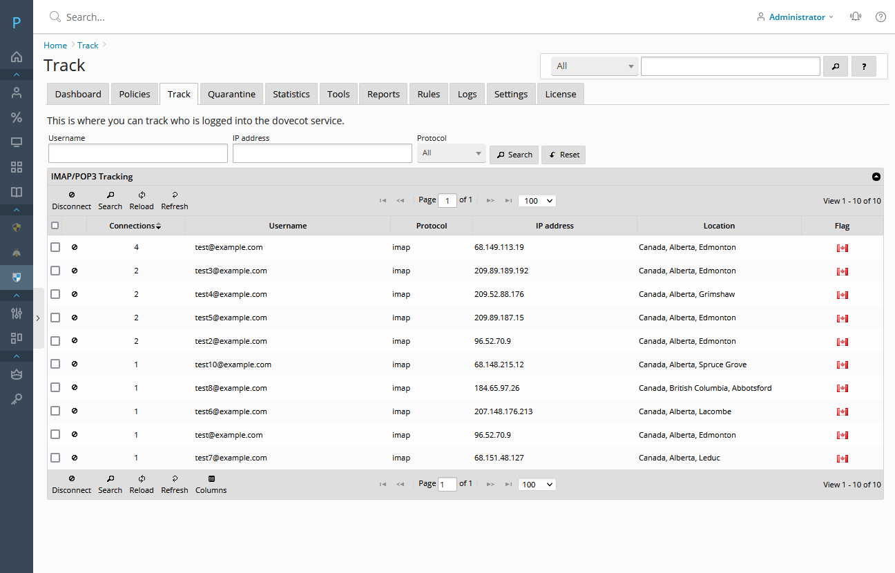
Task: Switch to the Reports tab
Action: [x=383, y=94]
